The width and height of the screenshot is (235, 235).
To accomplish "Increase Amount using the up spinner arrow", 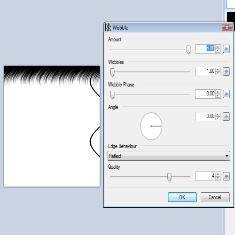I will pyautogui.click(x=218, y=47).
